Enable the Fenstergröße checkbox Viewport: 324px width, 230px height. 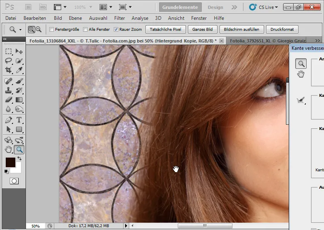click(x=52, y=29)
